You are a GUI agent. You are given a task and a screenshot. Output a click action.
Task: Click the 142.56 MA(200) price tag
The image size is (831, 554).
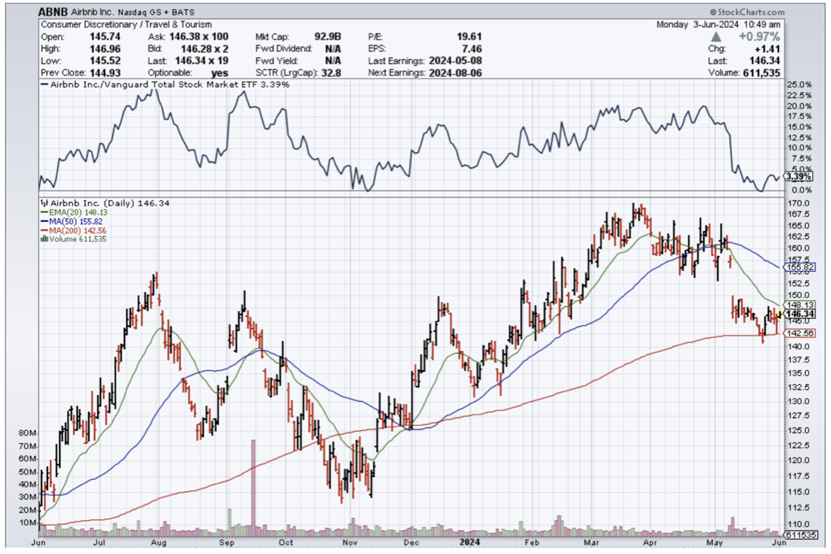pos(800,334)
